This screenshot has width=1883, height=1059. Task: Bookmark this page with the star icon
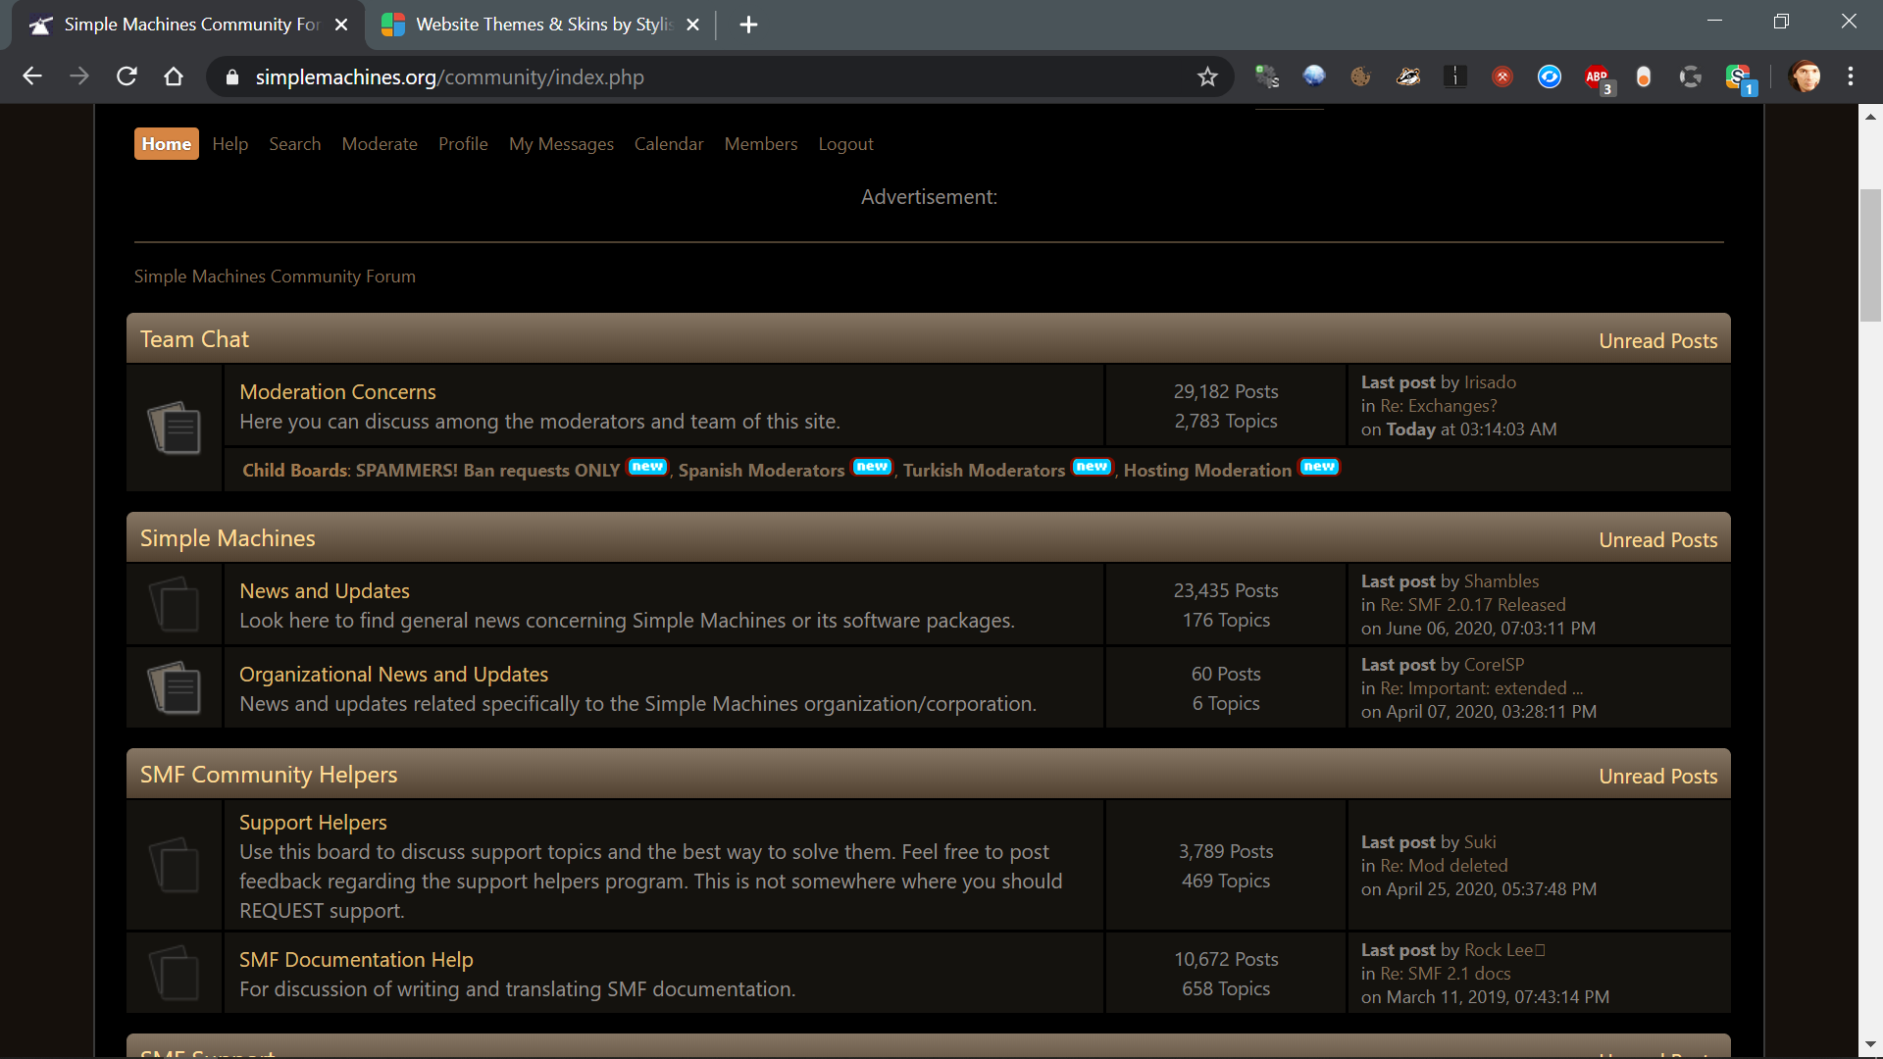click(x=1207, y=76)
